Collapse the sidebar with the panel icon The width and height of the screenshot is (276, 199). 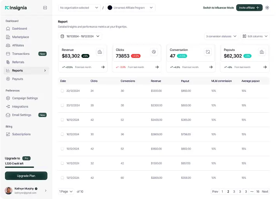(x=45, y=7)
